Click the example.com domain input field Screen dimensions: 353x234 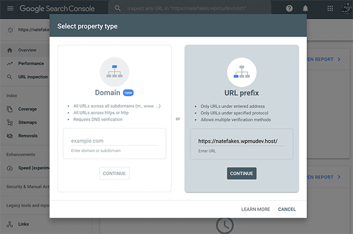(114, 141)
